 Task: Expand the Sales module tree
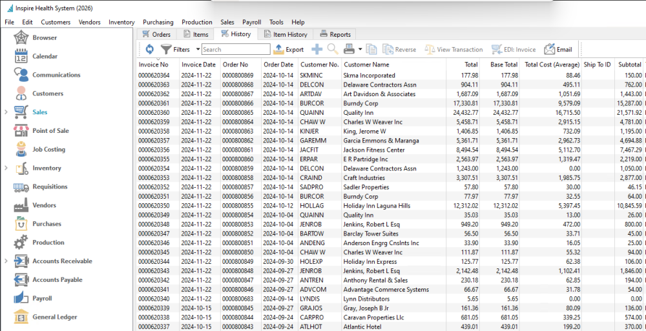point(6,112)
